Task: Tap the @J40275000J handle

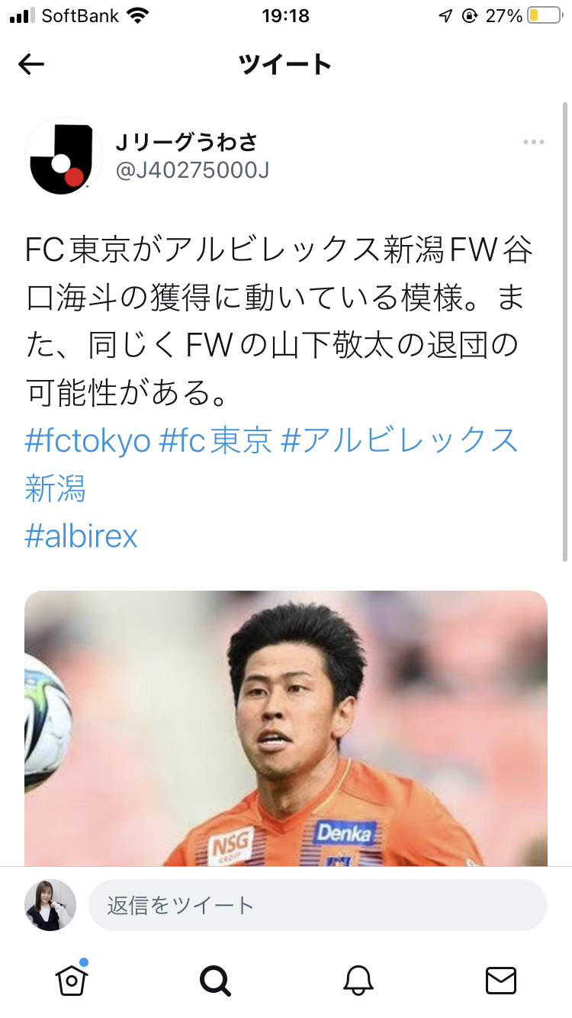Action: coord(192,171)
